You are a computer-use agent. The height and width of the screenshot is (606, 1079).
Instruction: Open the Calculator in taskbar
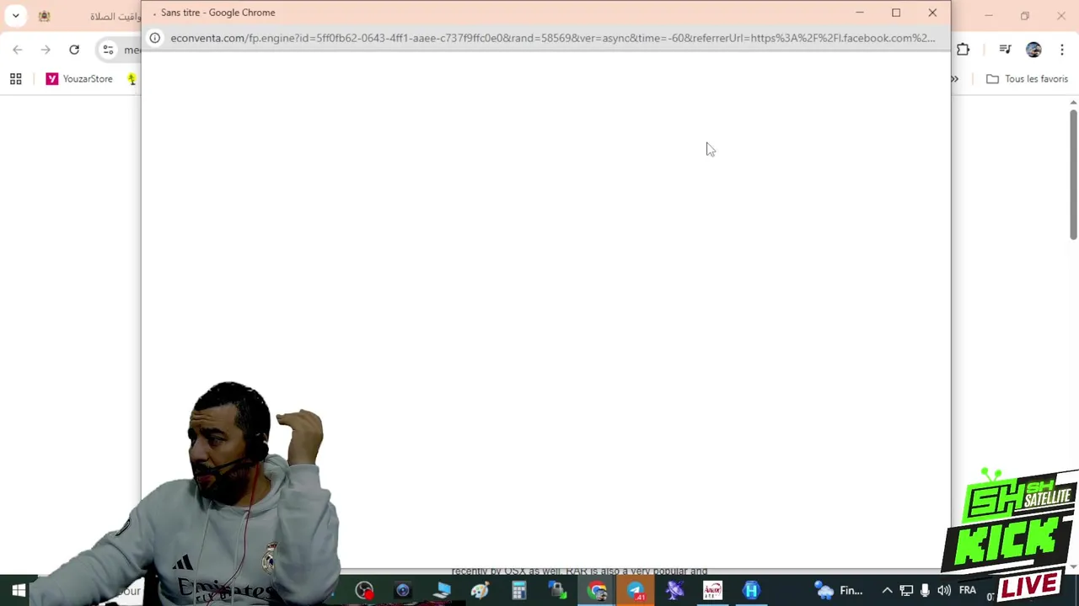[518, 591]
